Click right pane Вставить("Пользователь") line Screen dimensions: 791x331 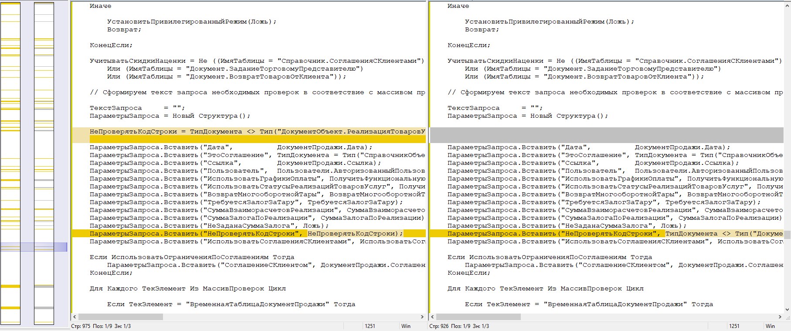pyautogui.click(x=615, y=171)
